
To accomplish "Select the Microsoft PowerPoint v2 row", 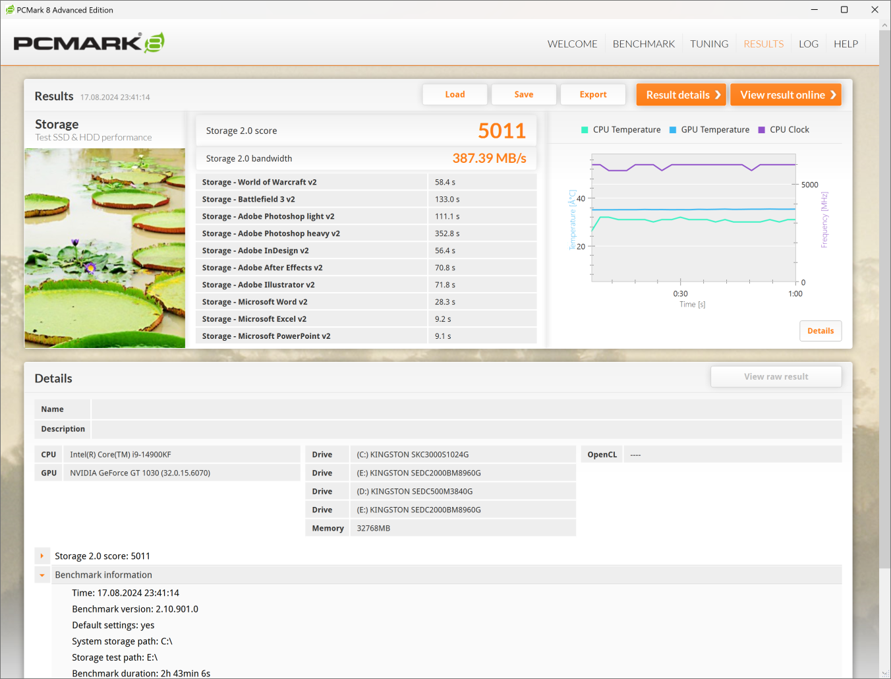I will 366,336.
